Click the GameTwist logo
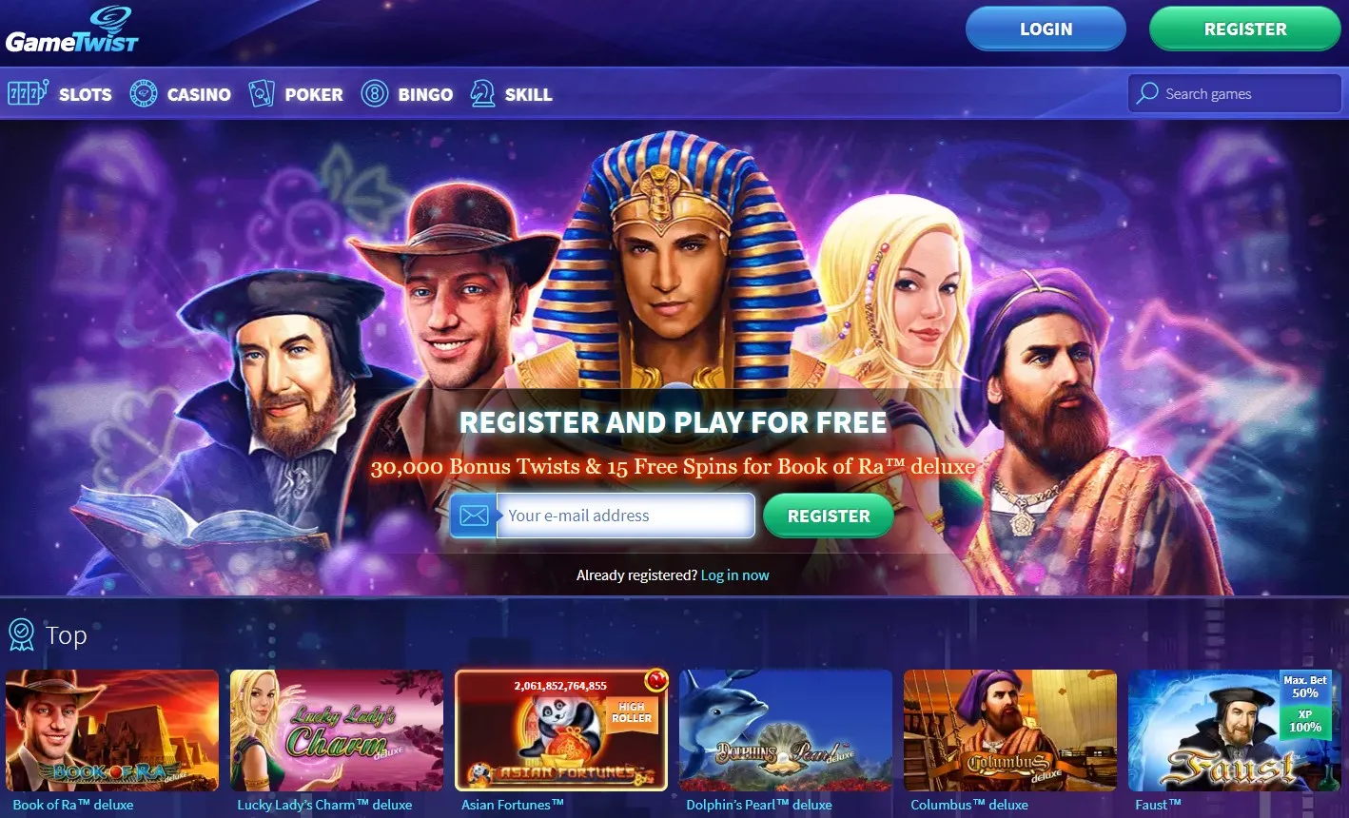Screen dimensions: 1349x818 72,29
